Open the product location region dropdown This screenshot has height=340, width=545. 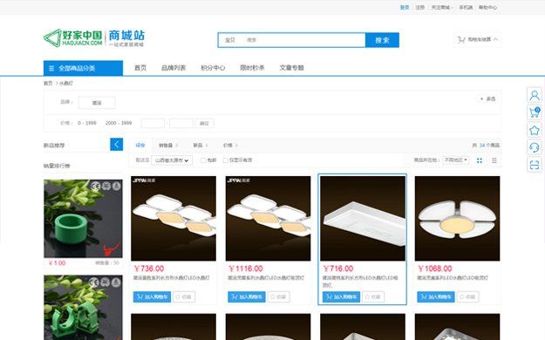click(456, 160)
